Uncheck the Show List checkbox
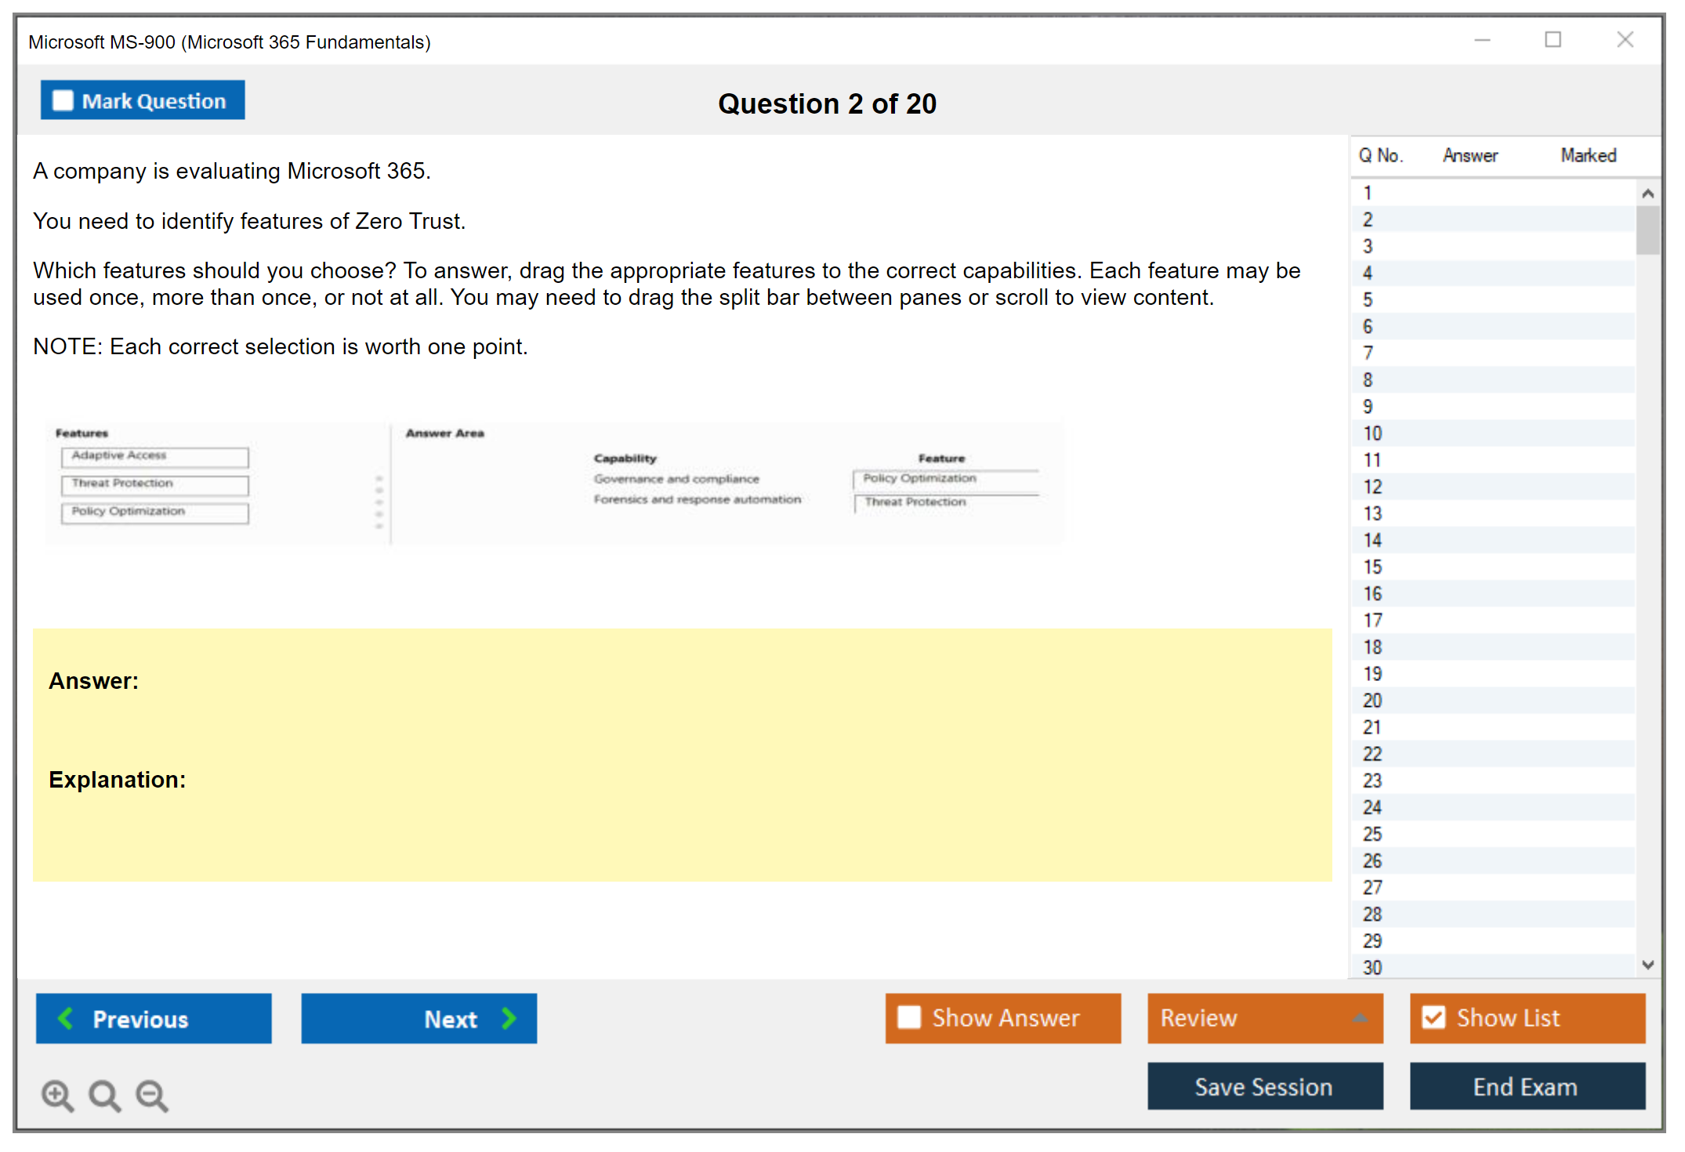 (1433, 1017)
